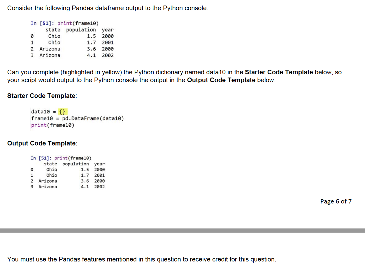The image size is (365, 267).
Task: Click the Page 6 of 7 footer text
Action: [336, 201]
